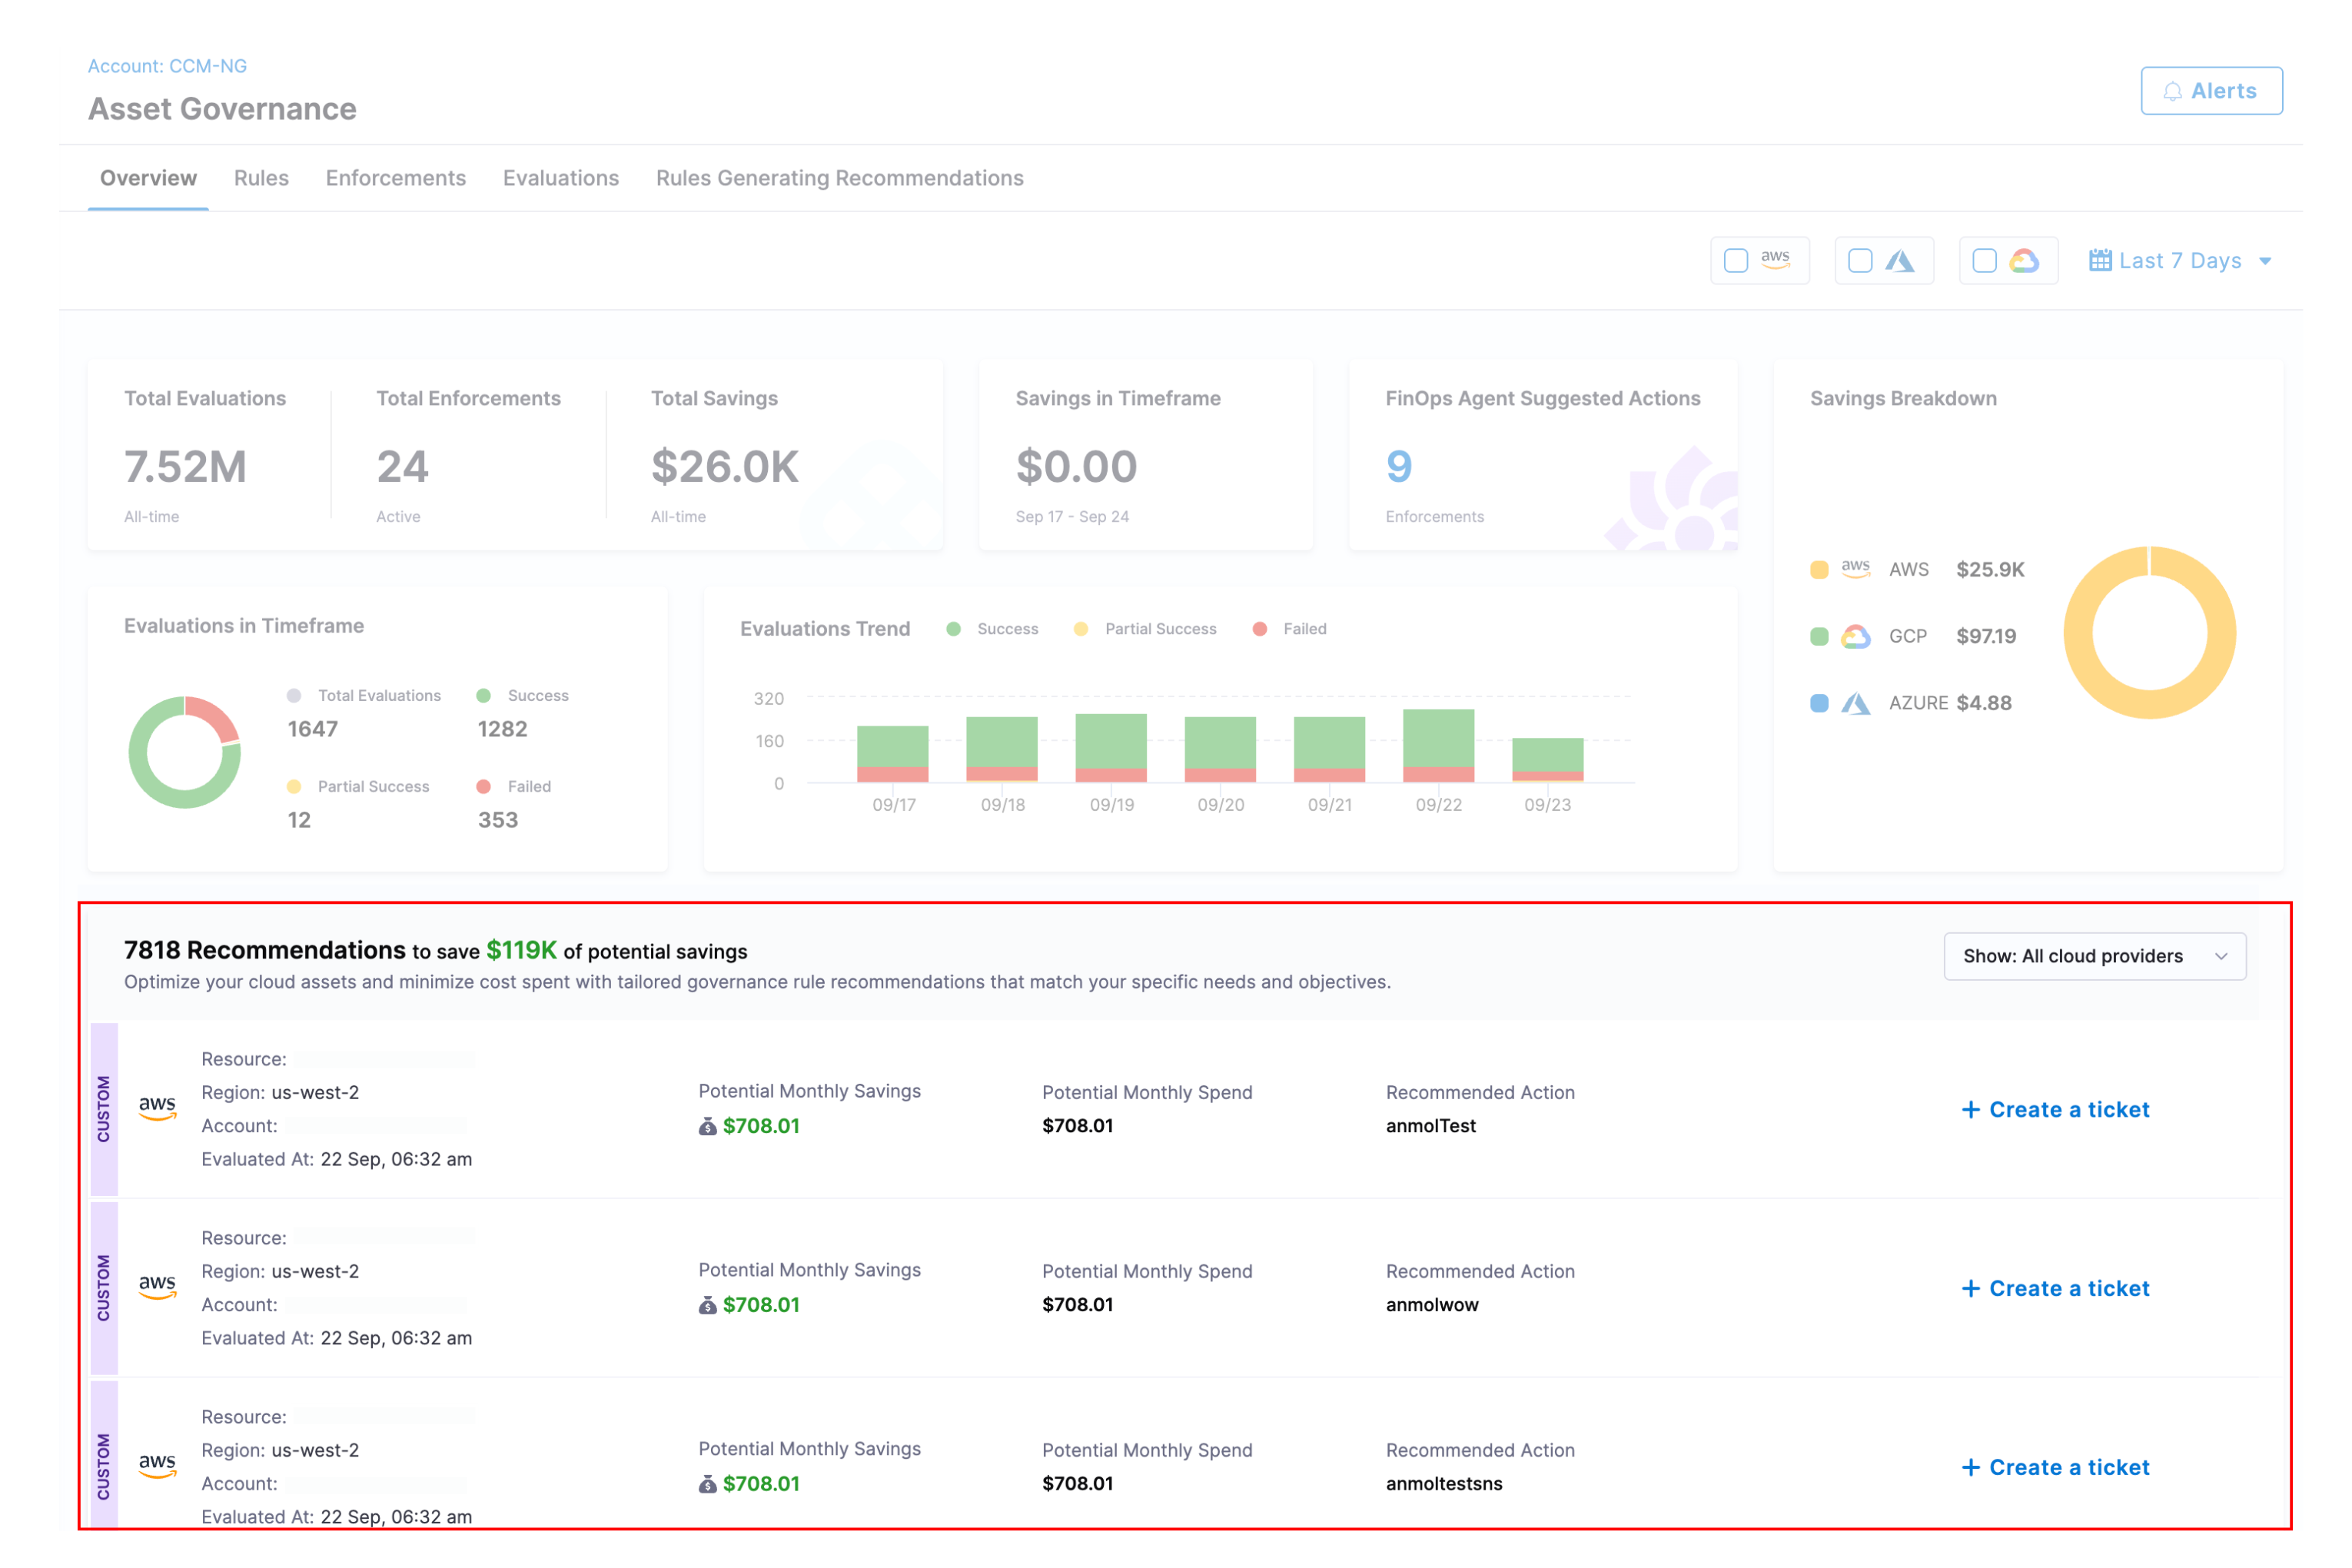Click the green Success legend swatch in Evaluations Trend

[x=954, y=629]
